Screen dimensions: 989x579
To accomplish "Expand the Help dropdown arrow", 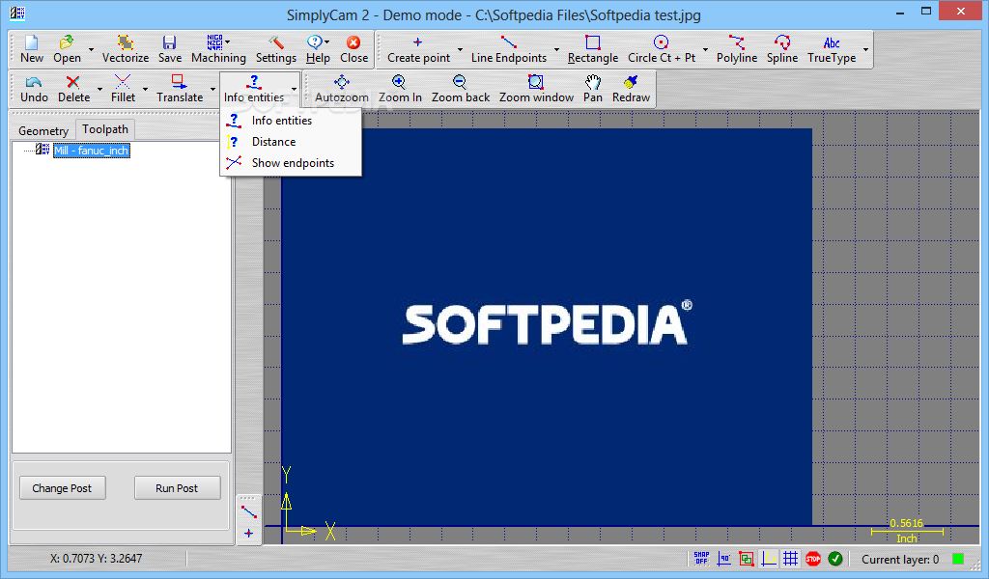I will pyautogui.click(x=326, y=41).
